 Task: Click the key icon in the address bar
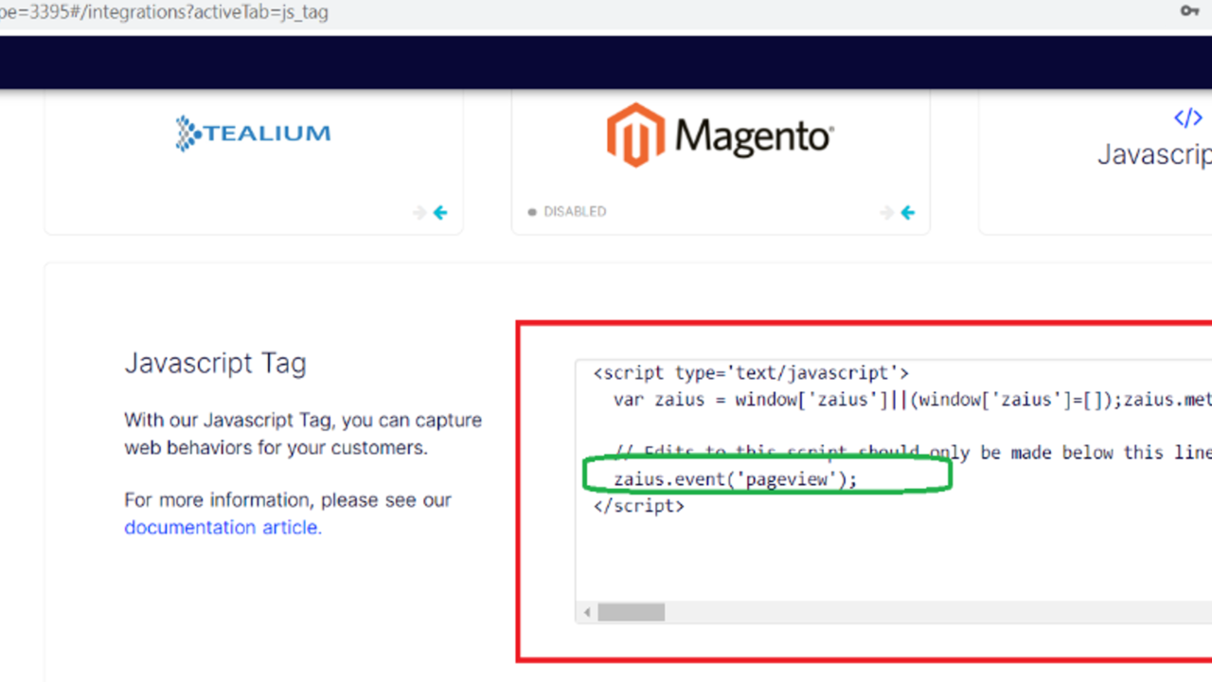point(1189,10)
